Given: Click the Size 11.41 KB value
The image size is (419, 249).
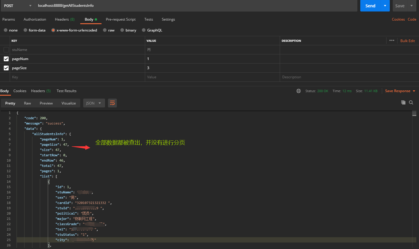Looking at the screenshot, I should pos(371,91).
